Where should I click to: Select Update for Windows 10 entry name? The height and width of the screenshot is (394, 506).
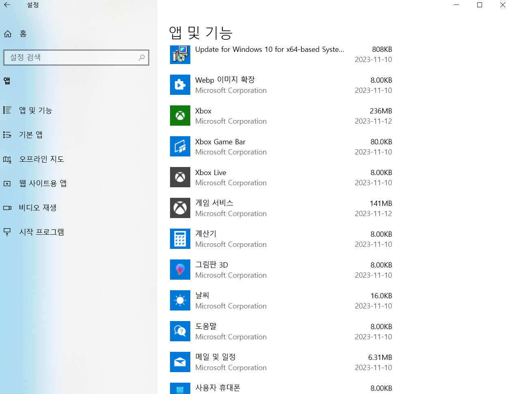269,49
